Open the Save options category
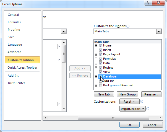167x132 pixels. click(x=11, y=37)
